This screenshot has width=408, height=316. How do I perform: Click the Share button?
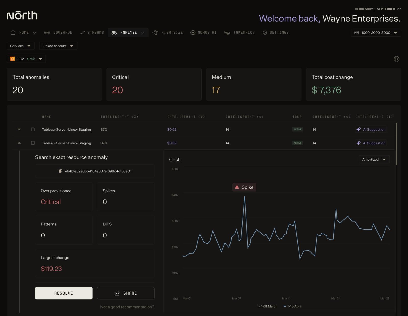click(126, 293)
